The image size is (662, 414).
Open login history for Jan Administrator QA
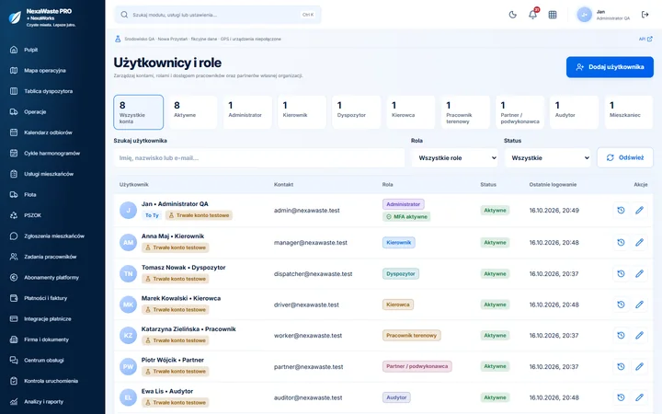pyautogui.click(x=621, y=211)
